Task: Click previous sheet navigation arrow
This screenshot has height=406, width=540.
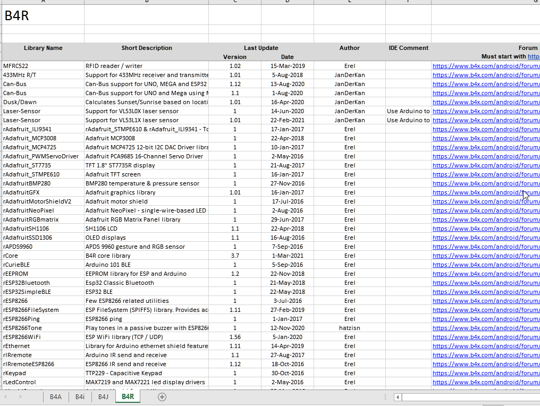Action: pyautogui.click(x=5, y=397)
